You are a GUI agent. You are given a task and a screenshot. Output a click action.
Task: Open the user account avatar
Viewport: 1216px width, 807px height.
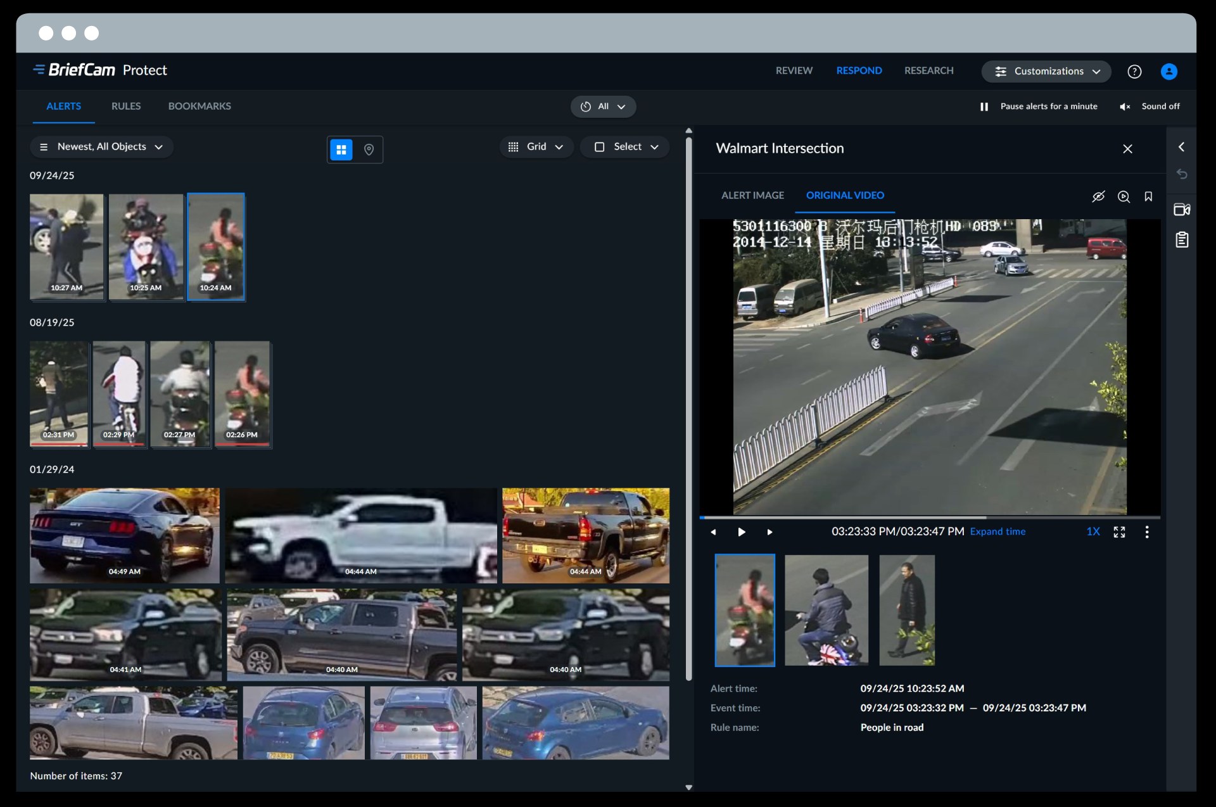1168,72
